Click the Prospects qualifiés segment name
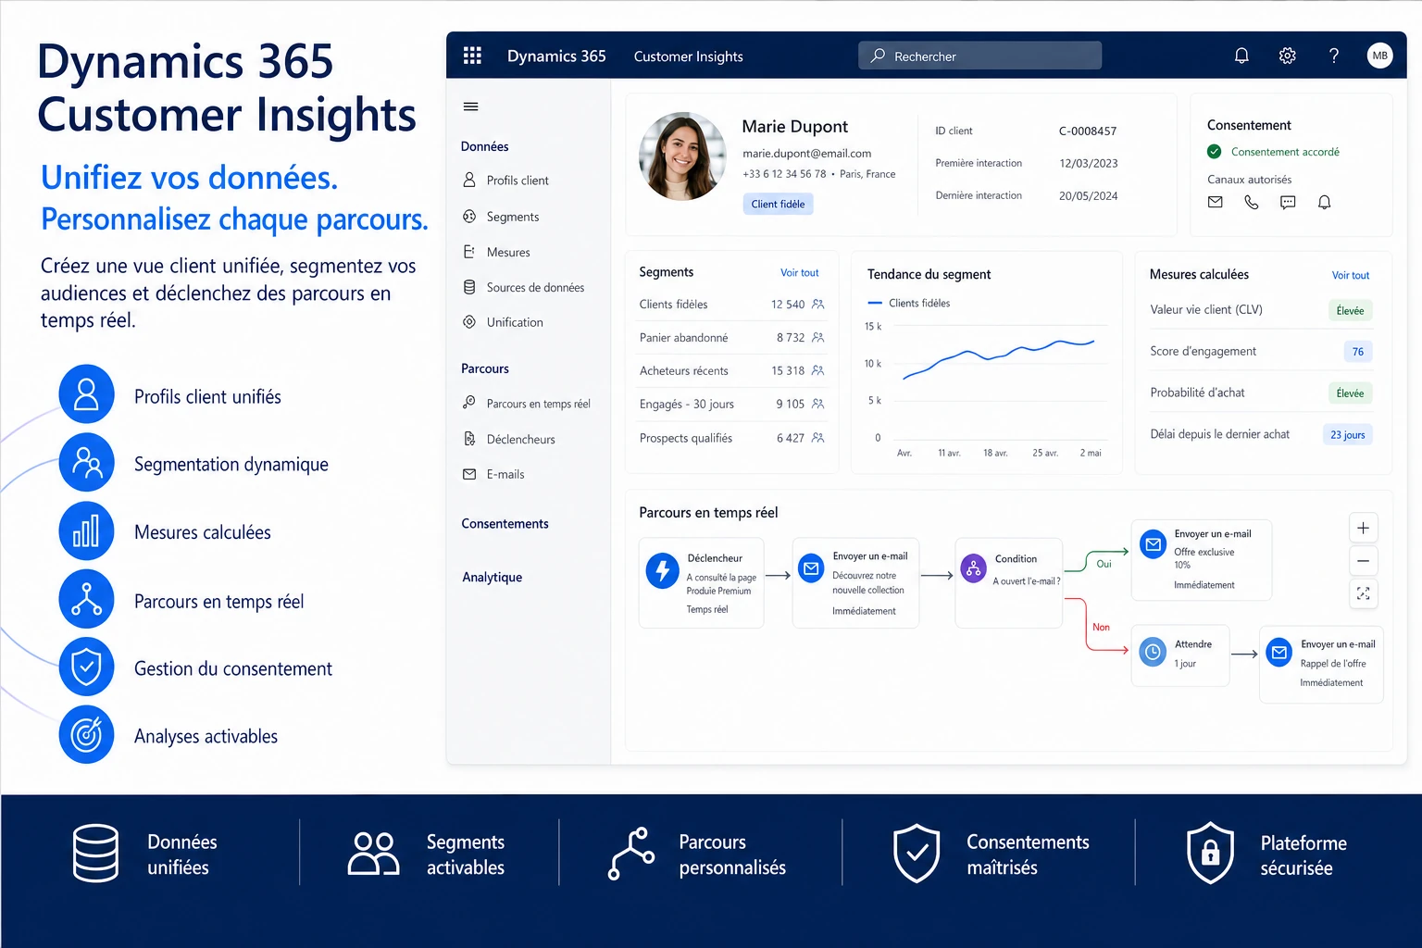 pyautogui.click(x=686, y=438)
